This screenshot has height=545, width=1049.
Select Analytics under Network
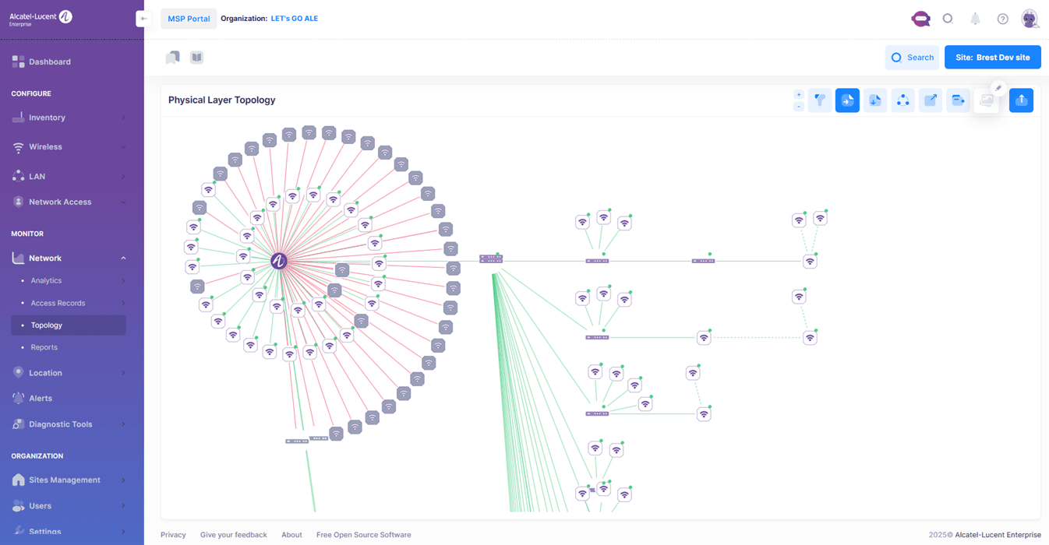[x=46, y=280]
